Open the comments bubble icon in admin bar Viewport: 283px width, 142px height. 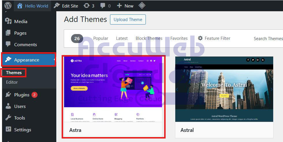pyautogui.click(x=103, y=6)
